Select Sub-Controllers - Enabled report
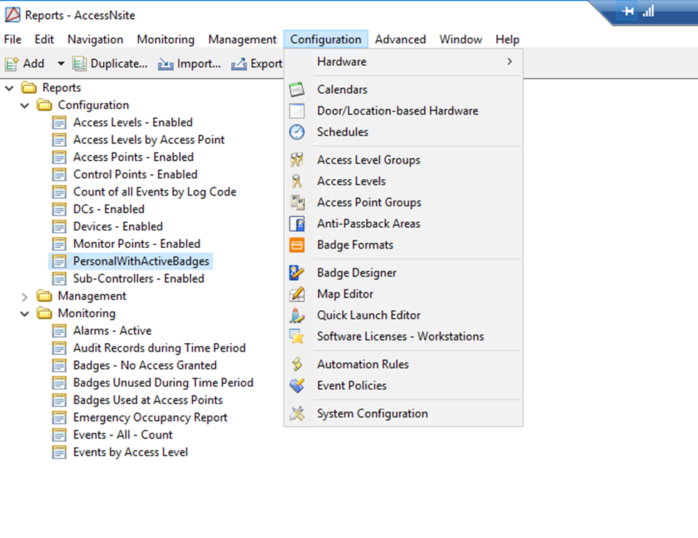 [138, 279]
